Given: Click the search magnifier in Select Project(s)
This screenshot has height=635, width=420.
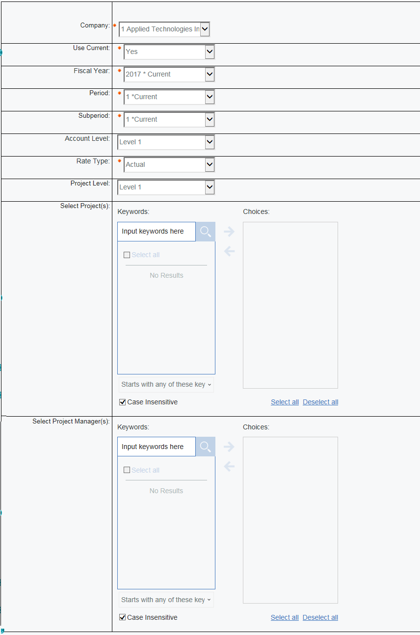Looking at the screenshot, I should tap(205, 232).
